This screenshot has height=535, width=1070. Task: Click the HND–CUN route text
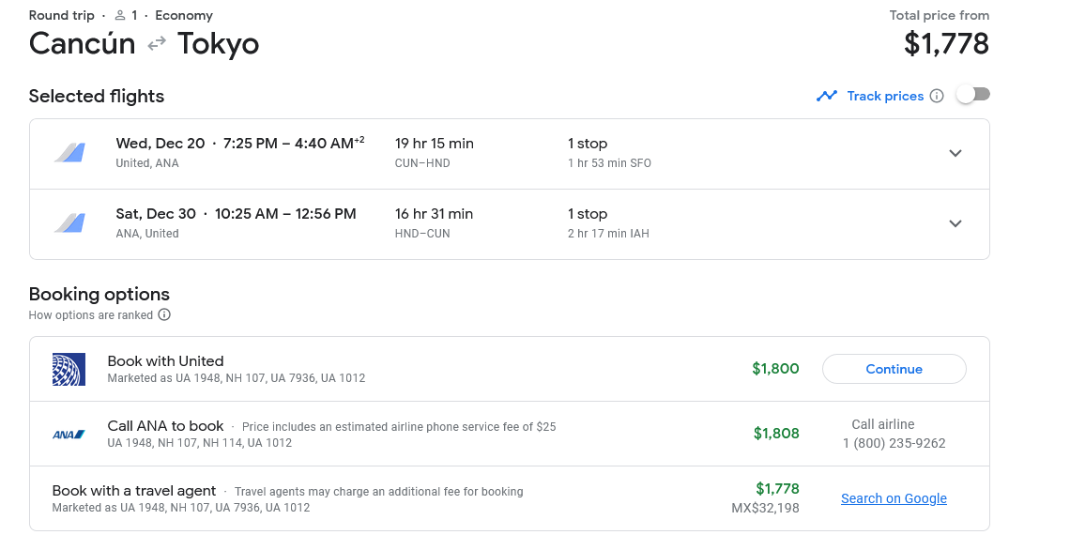[421, 234]
